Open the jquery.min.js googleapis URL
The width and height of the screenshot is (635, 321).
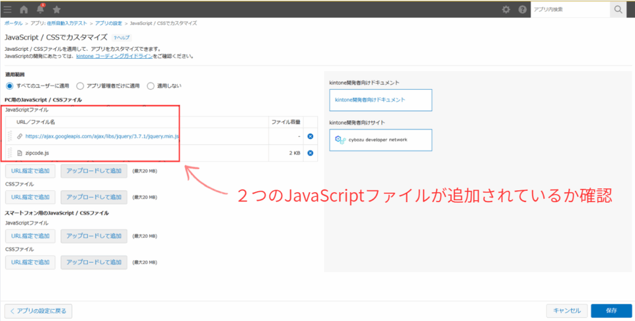click(102, 136)
